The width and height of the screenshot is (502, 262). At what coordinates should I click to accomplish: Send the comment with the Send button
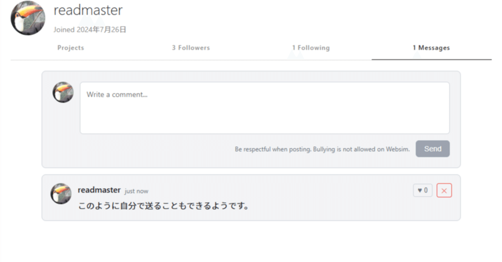[x=433, y=149]
